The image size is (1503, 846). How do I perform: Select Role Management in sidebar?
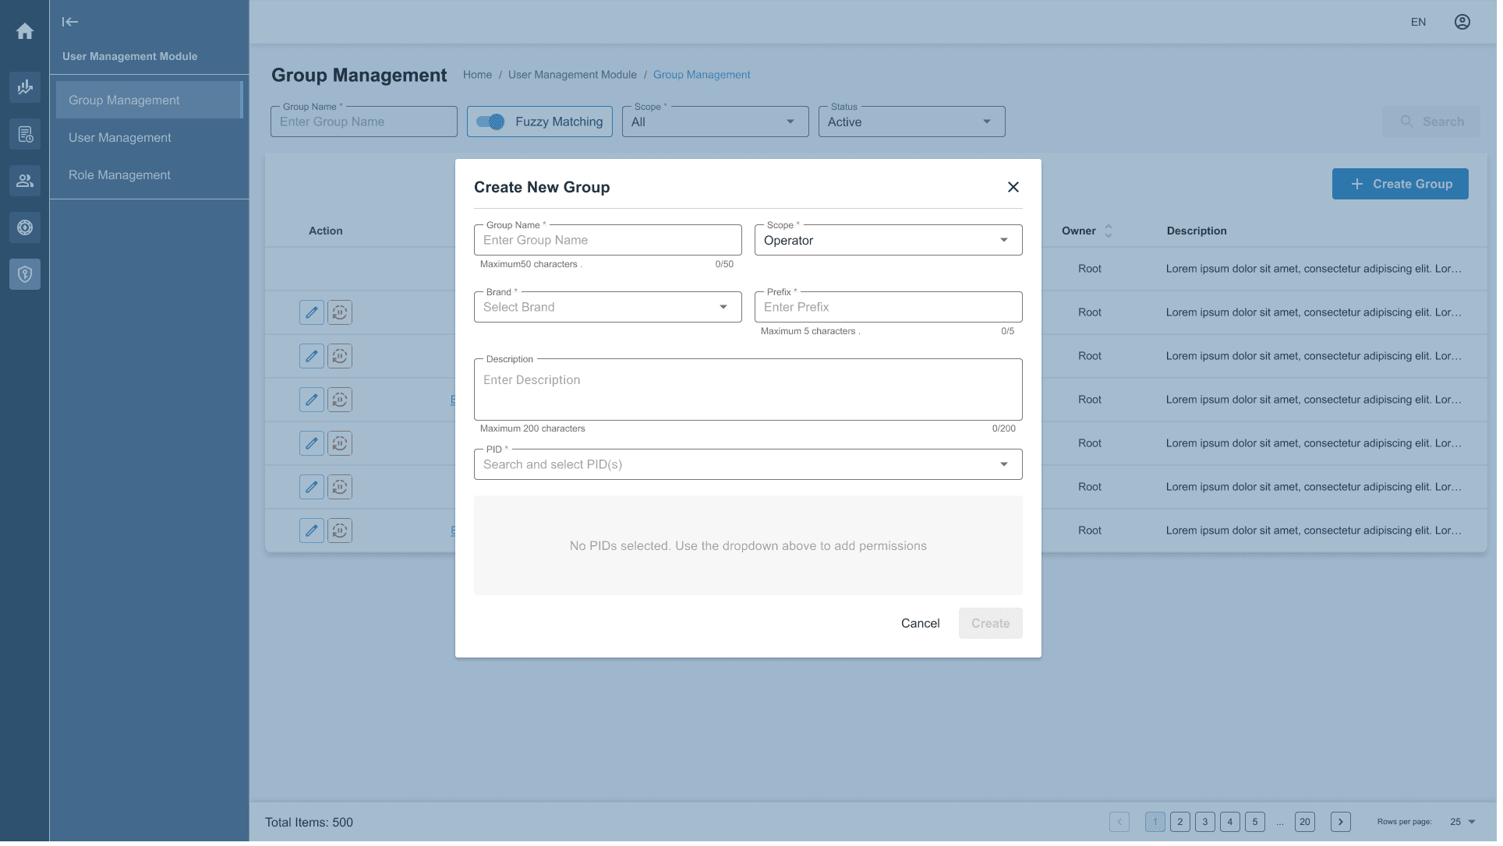click(150, 176)
